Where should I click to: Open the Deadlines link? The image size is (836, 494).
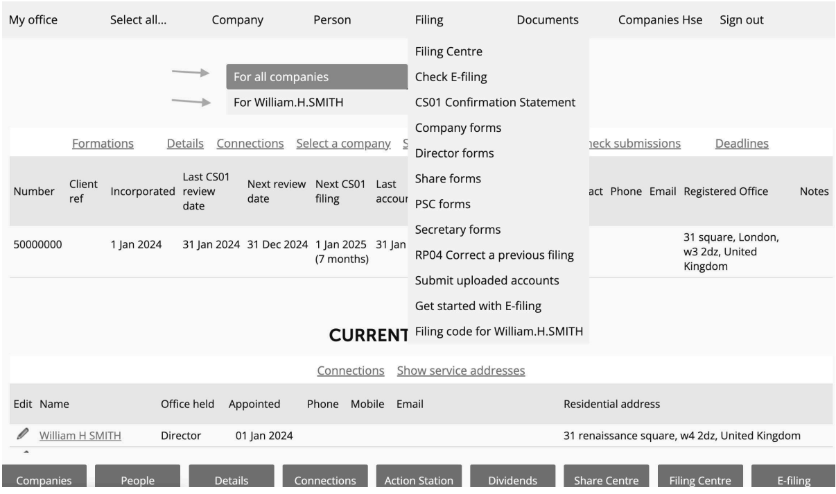(742, 144)
